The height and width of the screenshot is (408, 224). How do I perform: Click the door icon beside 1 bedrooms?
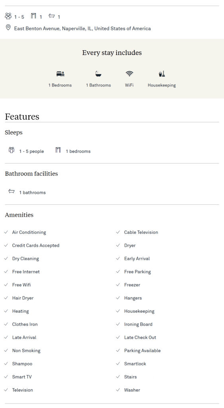tap(58, 150)
